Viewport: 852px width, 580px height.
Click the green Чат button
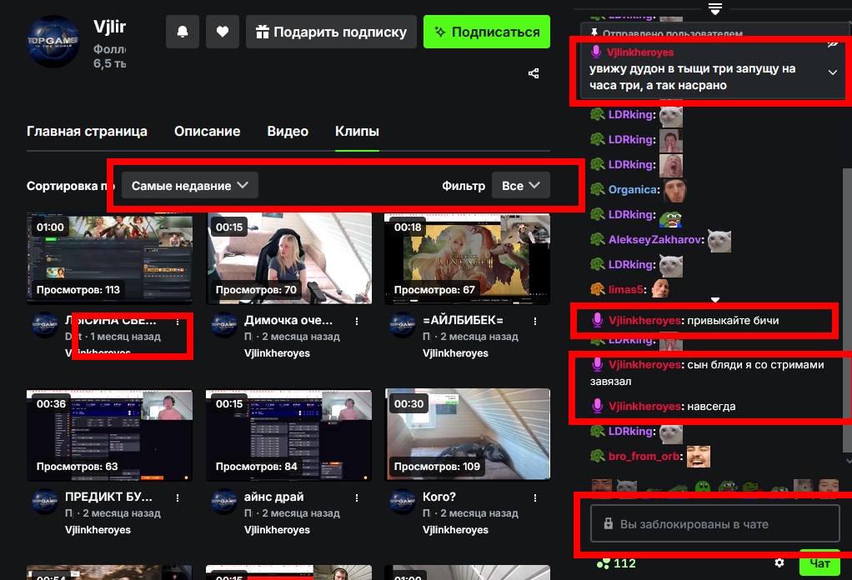[x=819, y=564]
